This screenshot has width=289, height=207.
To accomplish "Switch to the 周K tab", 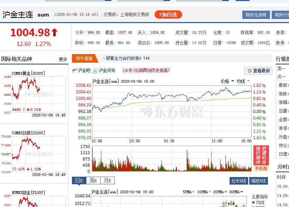I will [x=94, y=180].
